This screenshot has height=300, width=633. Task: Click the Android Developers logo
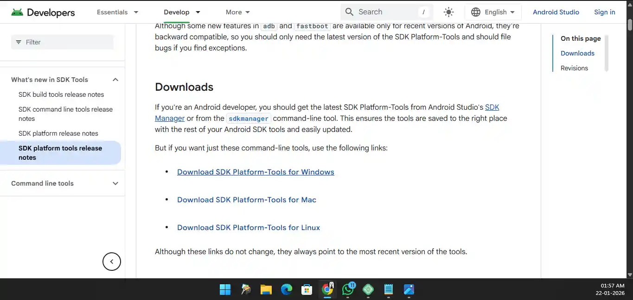43,12
